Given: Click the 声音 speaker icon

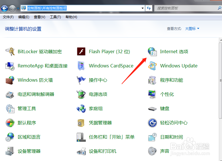Looking at the screenshot, I should point(152,151).
